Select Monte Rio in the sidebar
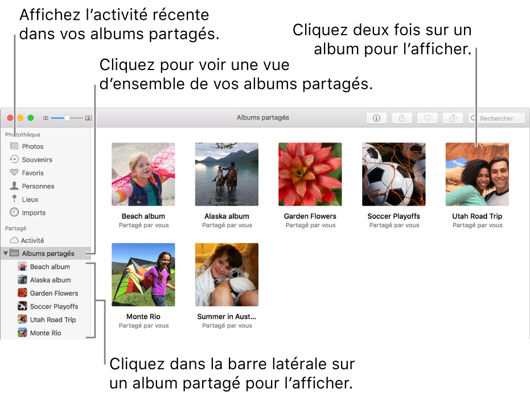Viewport: 530px width, 397px height. pos(46,333)
